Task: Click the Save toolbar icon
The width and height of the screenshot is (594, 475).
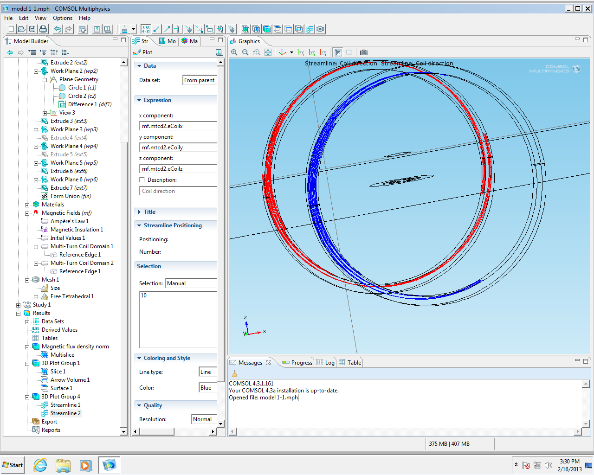Action: coord(32,29)
